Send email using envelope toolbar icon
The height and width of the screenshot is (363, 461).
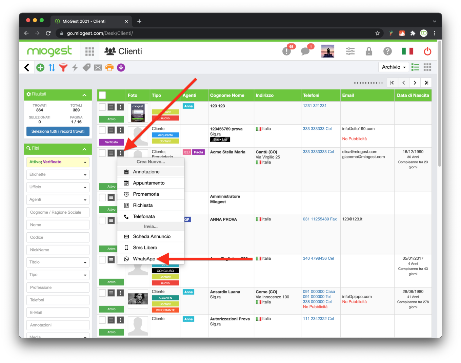(98, 67)
